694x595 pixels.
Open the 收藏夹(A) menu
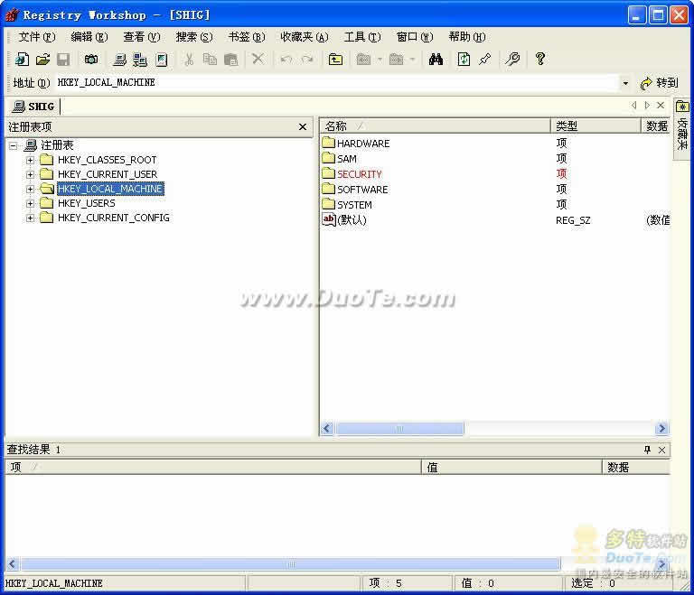[x=305, y=37]
